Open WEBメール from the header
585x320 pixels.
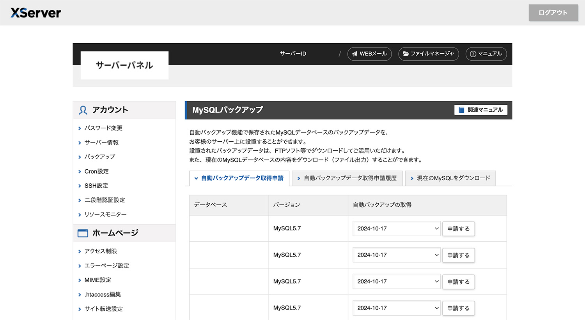tap(369, 54)
